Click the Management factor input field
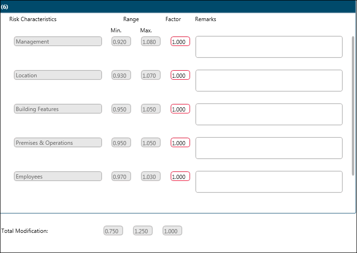Image resolution: width=357 pixels, height=253 pixels. (x=180, y=42)
